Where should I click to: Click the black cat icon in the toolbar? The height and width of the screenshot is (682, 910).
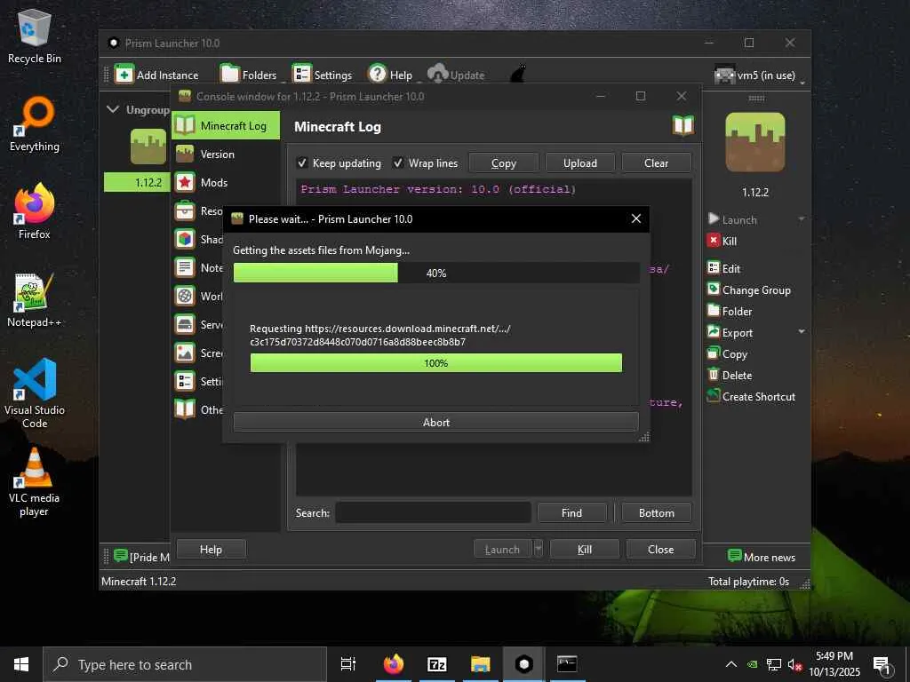517,75
